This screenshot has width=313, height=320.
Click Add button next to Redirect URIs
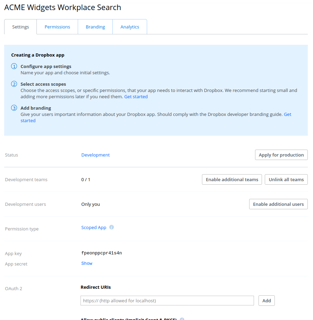[267, 301]
